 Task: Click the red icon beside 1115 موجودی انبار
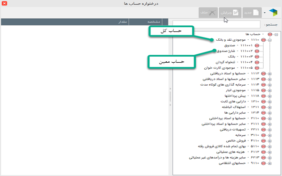point(263,90)
